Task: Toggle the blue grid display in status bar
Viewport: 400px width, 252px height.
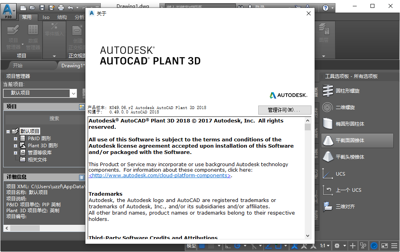Action: click(202, 246)
